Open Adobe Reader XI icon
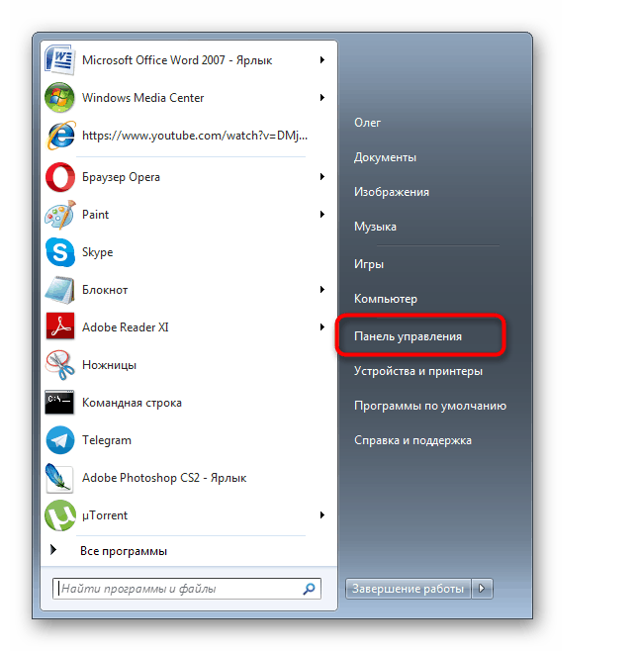 pyautogui.click(x=60, y=327)
